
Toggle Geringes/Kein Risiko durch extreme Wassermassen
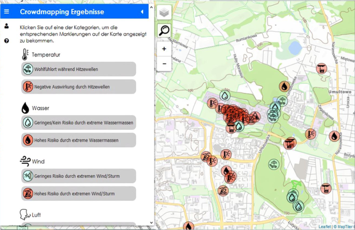tap(79, 123)
